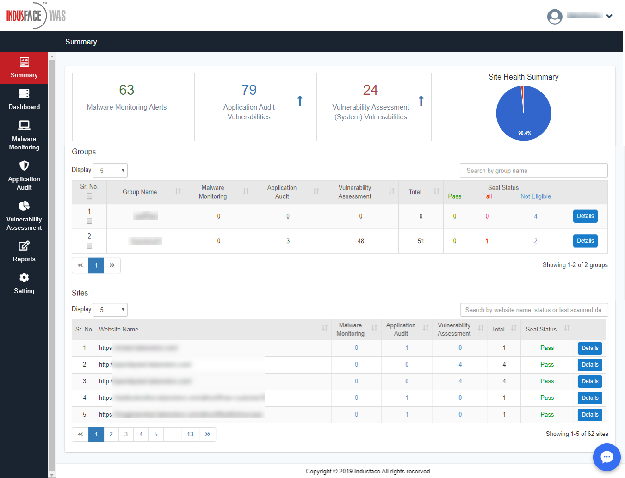This screenshot has width=625, height=478.
Task: Click Vulnerability Assessment count 4 in site row 2
Action: pos(460,365)
